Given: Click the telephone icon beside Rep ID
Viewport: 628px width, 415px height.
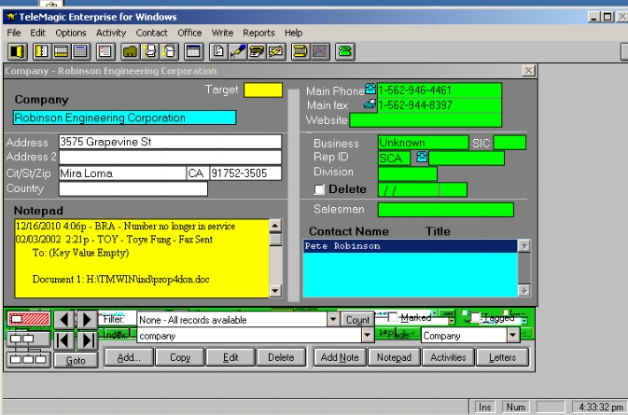Looking at the screenshot, I should [x=422, y=157].
